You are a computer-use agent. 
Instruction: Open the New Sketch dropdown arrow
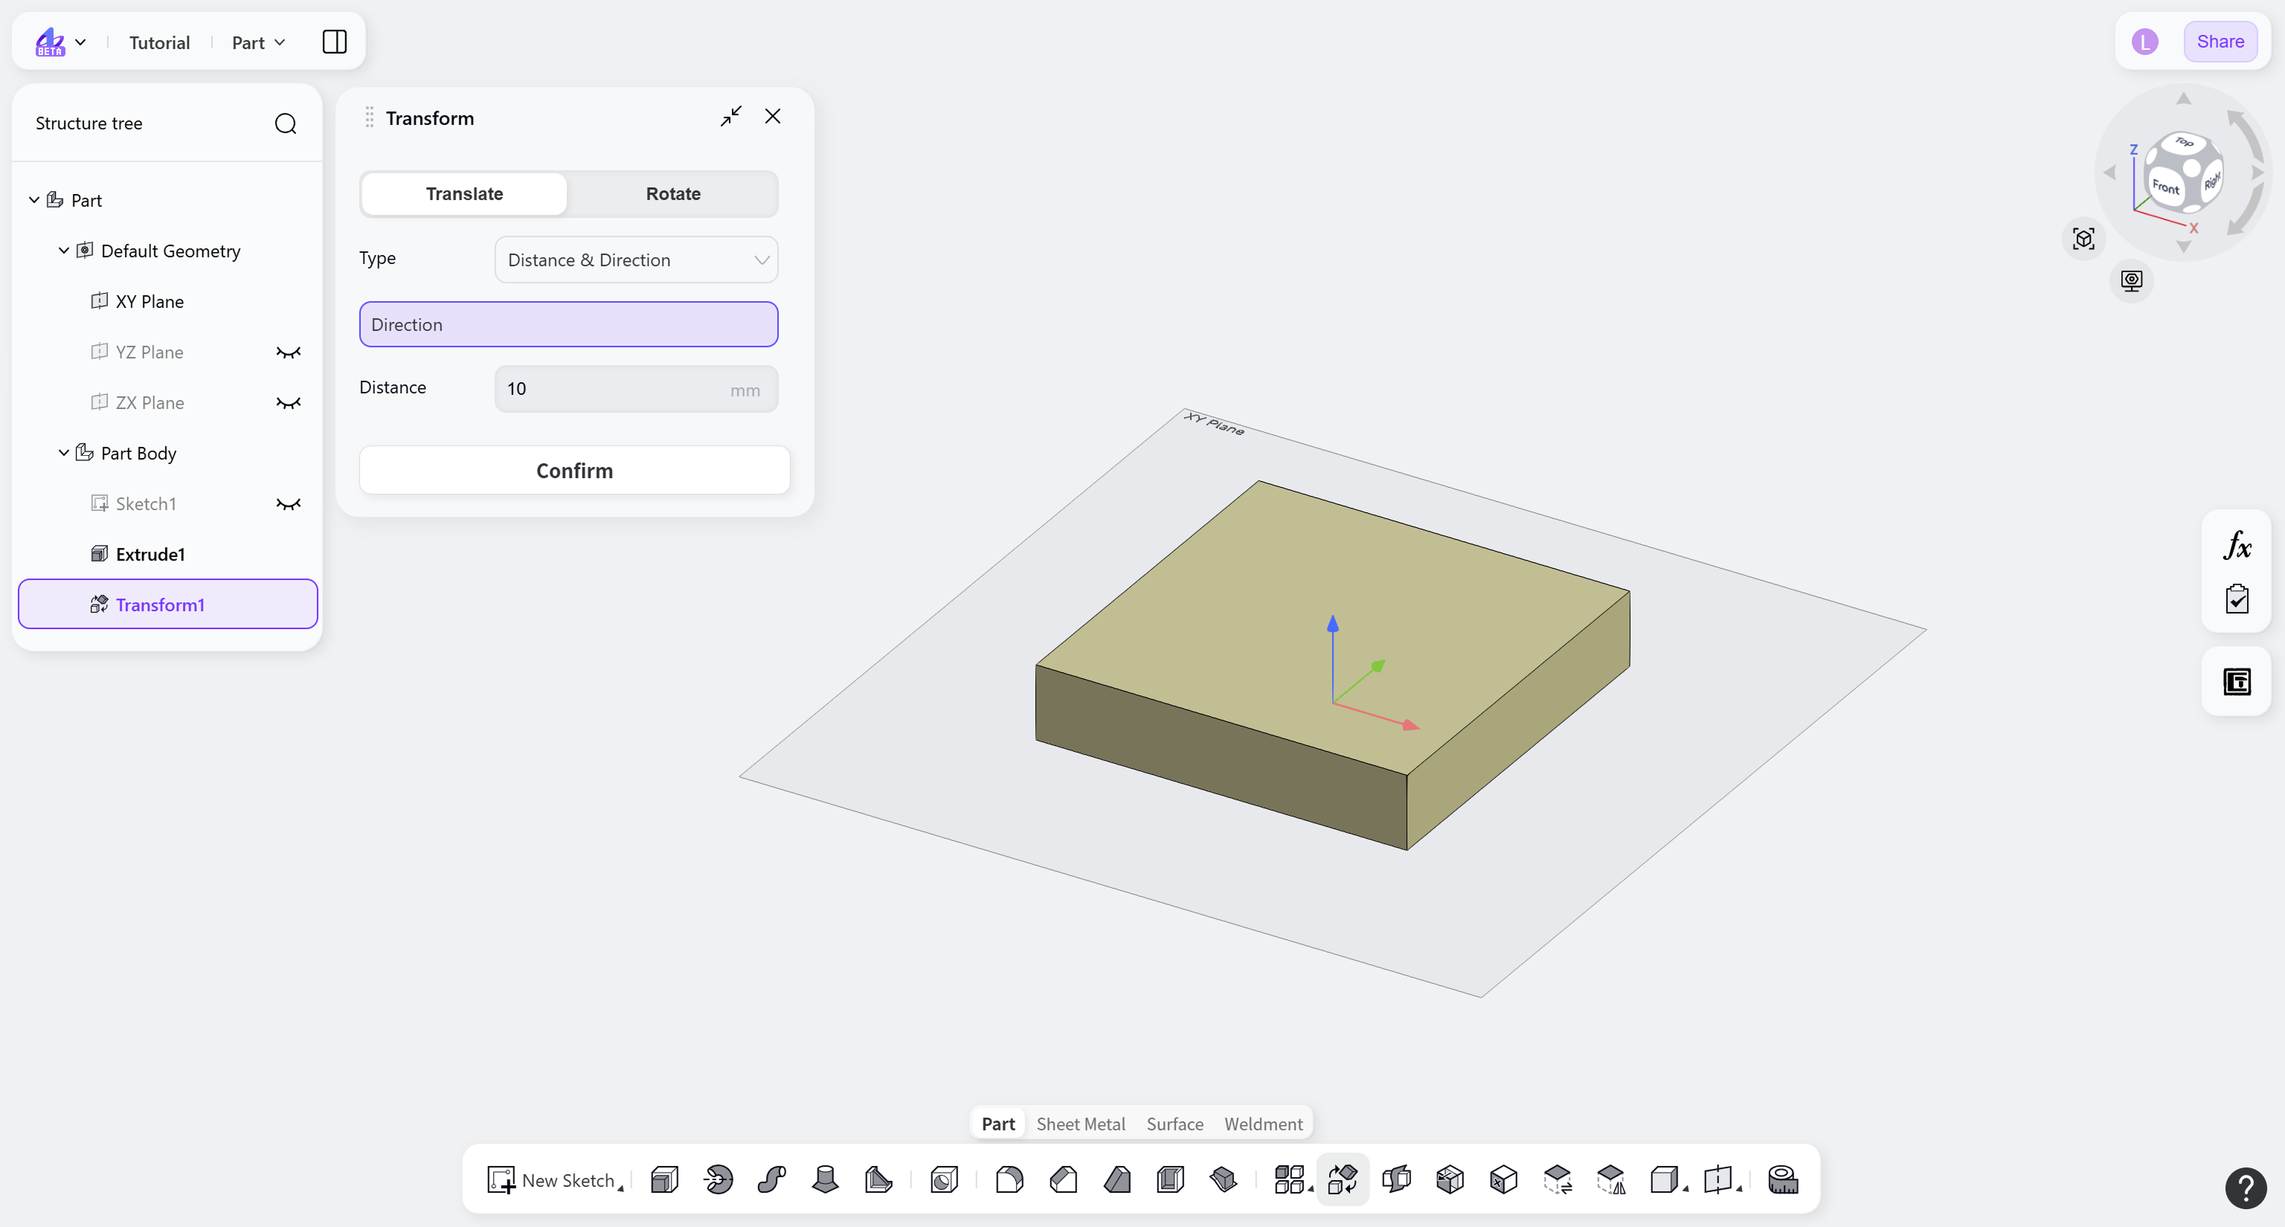[x=621, y=1188]
